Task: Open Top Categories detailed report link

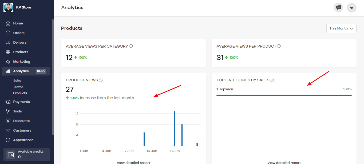Action: tap(284, 162)
